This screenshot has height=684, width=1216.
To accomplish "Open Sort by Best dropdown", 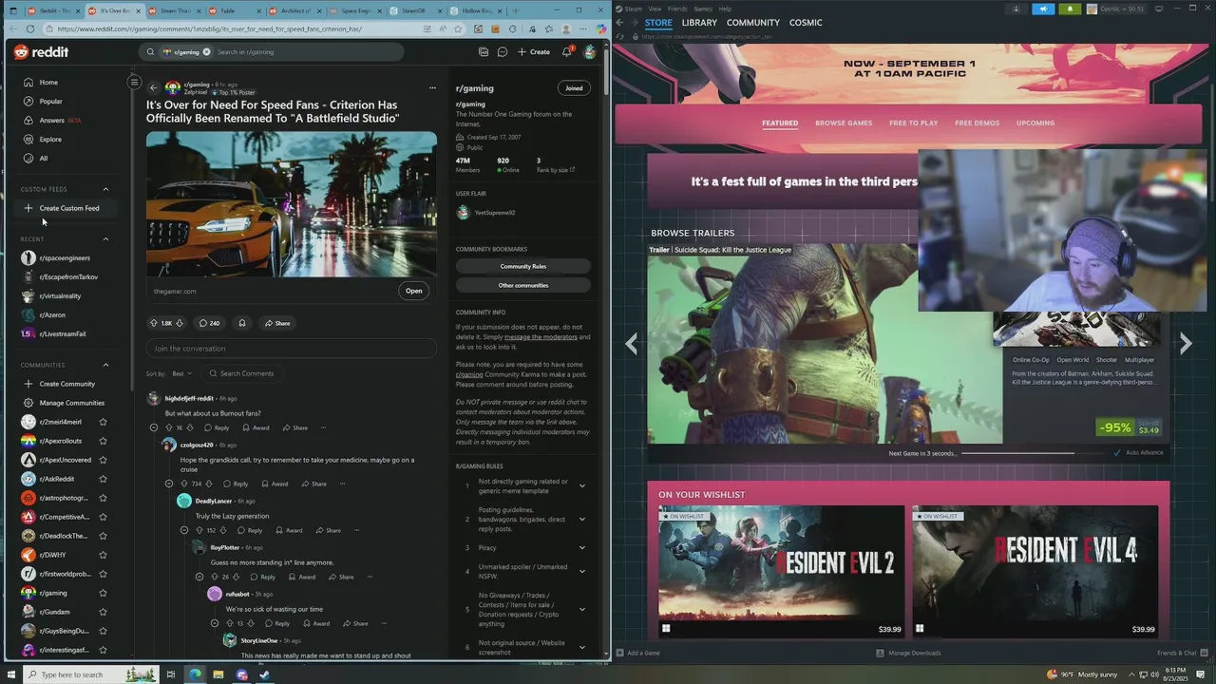I will (181, 373).
